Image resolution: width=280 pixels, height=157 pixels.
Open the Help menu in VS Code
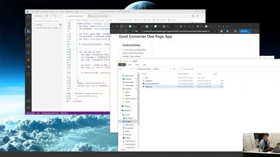77,12
